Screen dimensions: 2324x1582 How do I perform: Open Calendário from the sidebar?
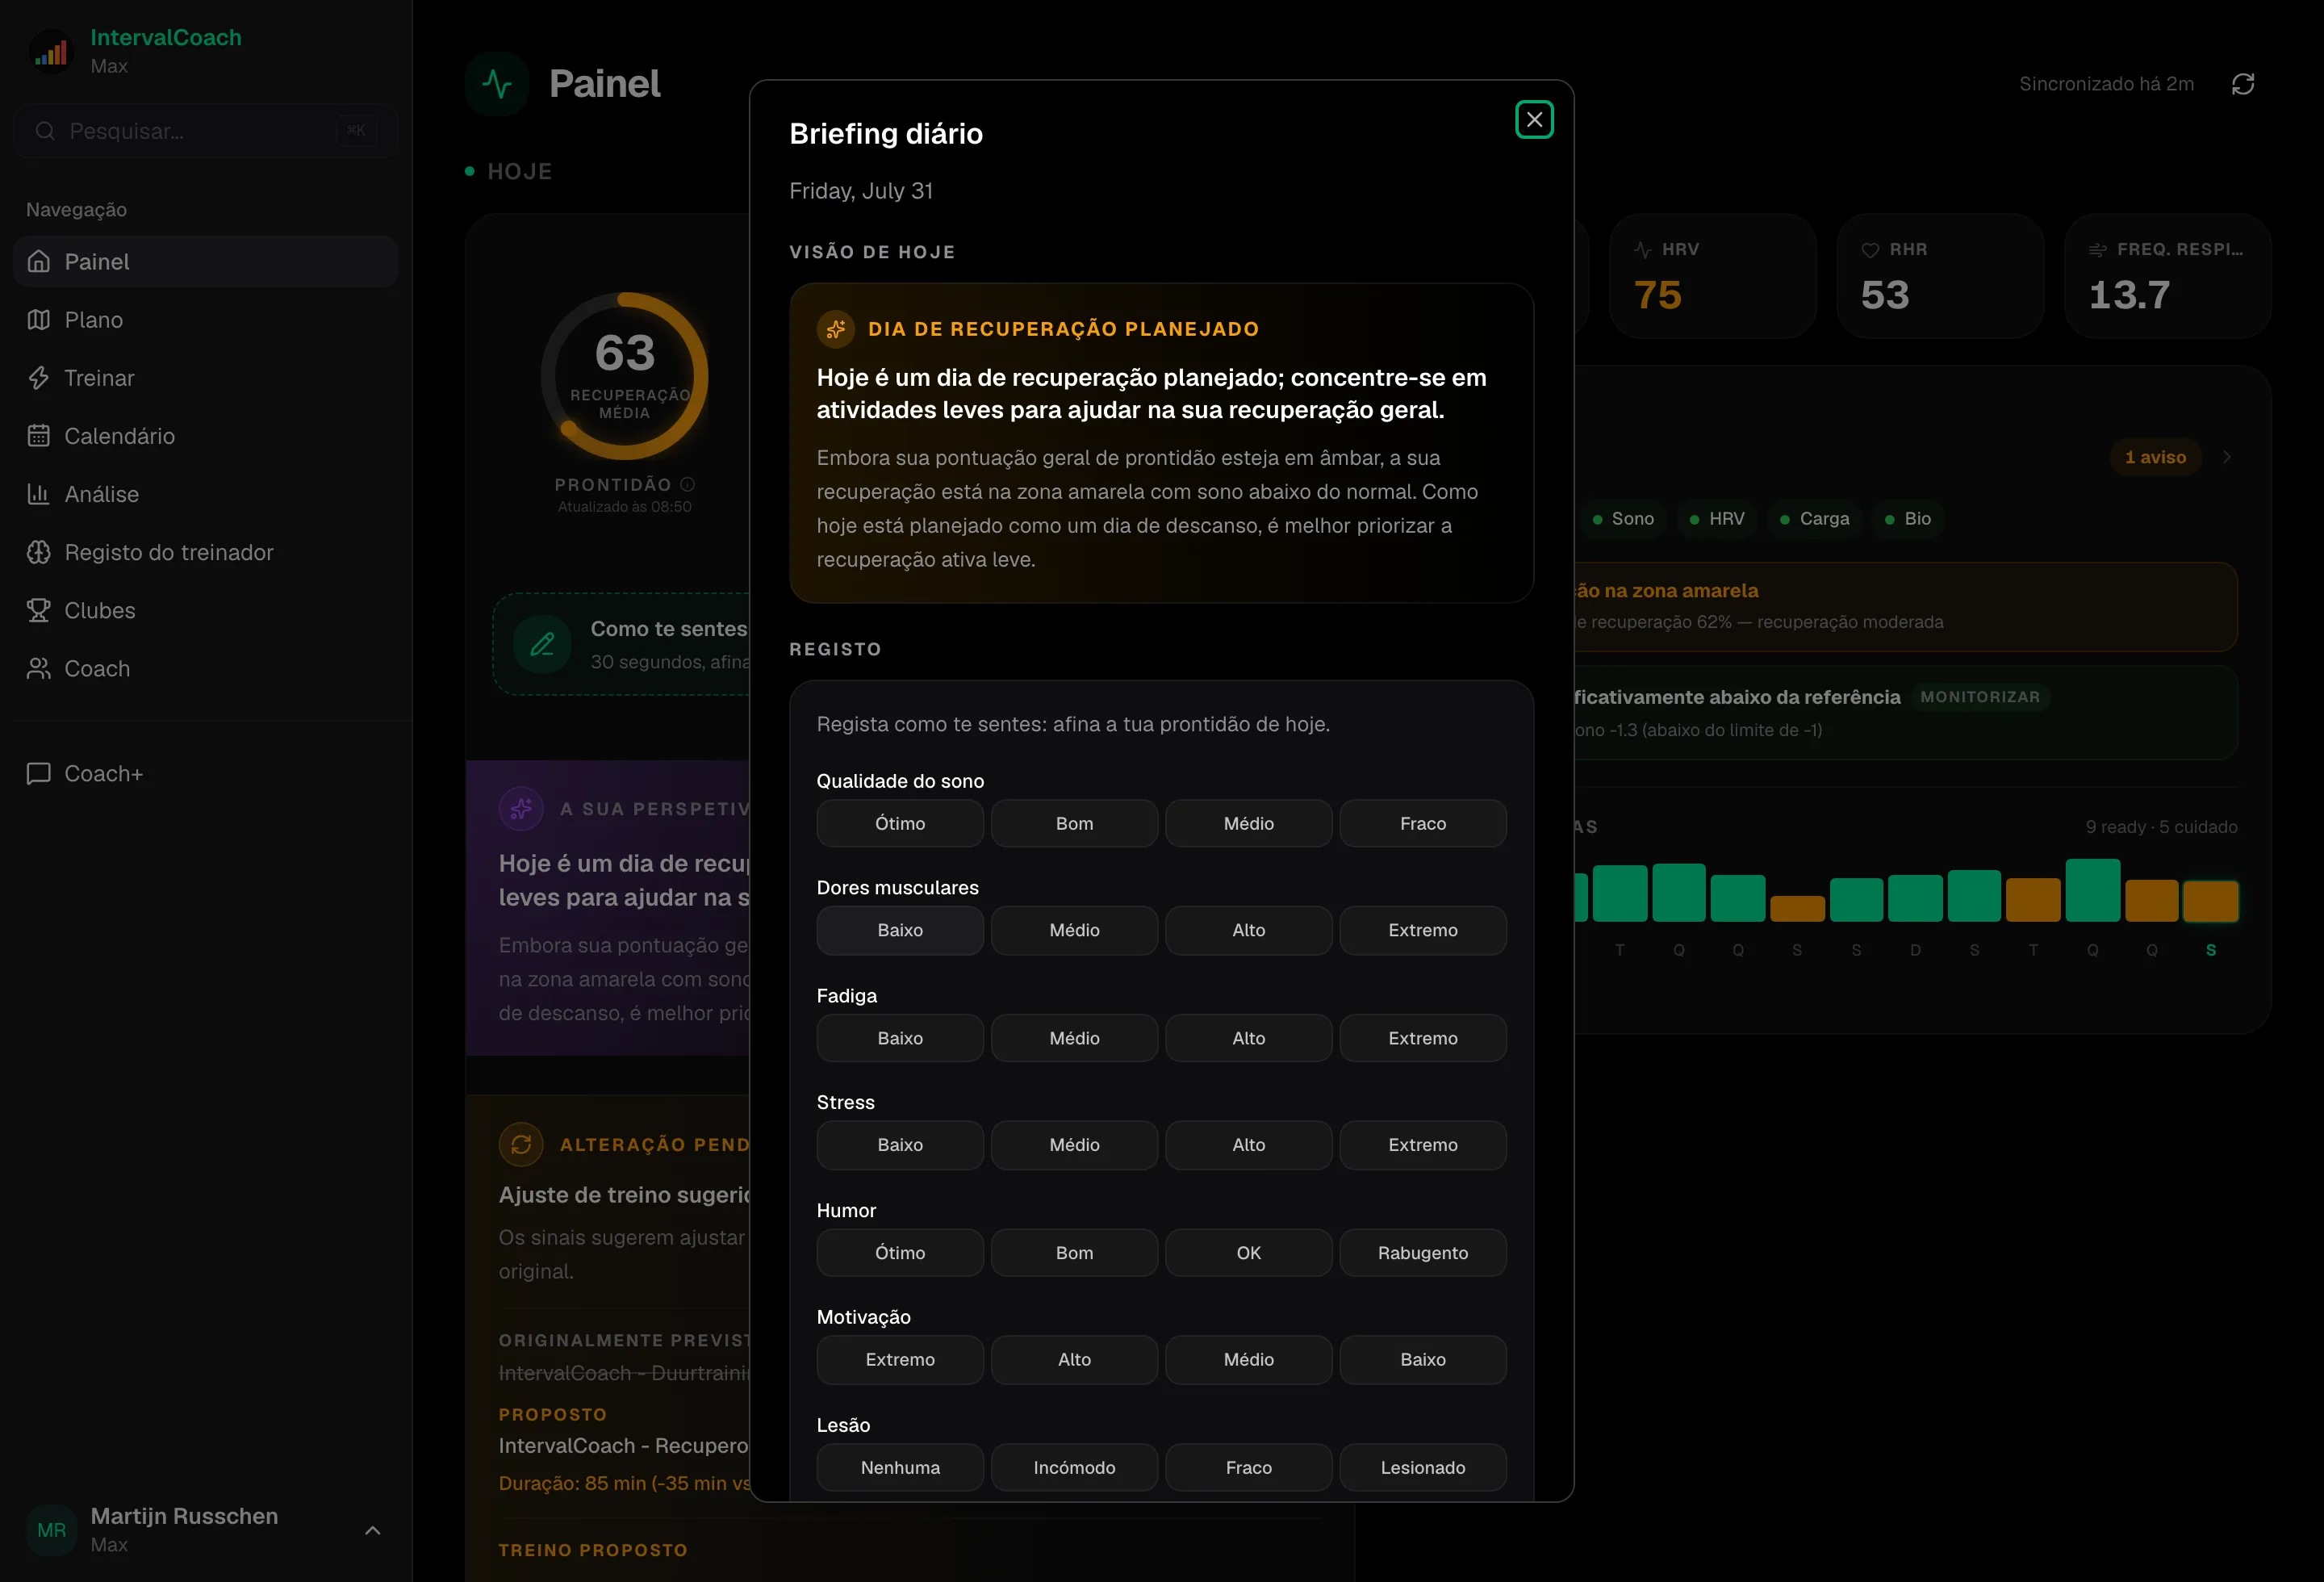pos(206,436)
